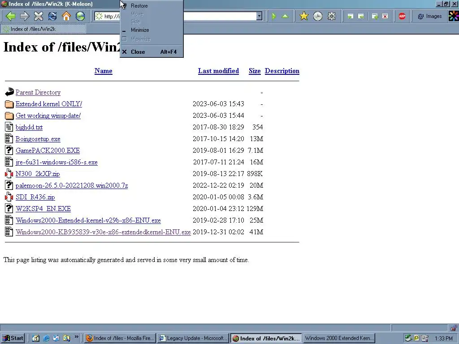Open the URL bar history dropdown arrow
The width and height of the screenshot is (459, 344).
coord(259,16)
